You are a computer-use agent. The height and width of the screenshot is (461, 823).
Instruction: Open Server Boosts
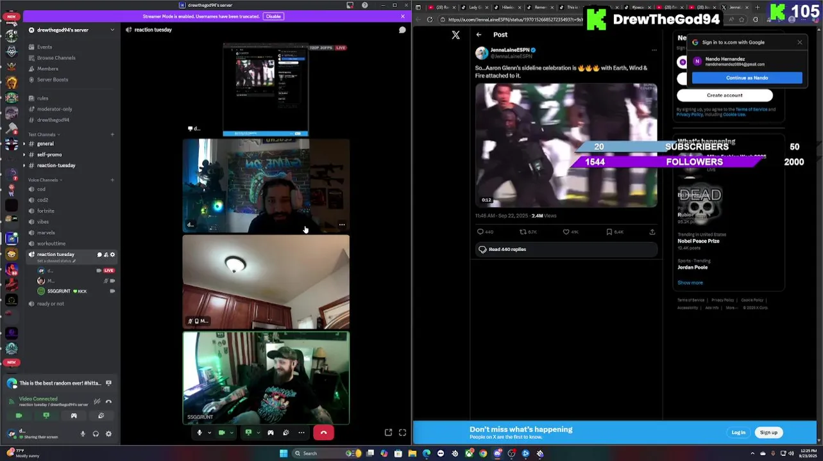coord(53,79)
